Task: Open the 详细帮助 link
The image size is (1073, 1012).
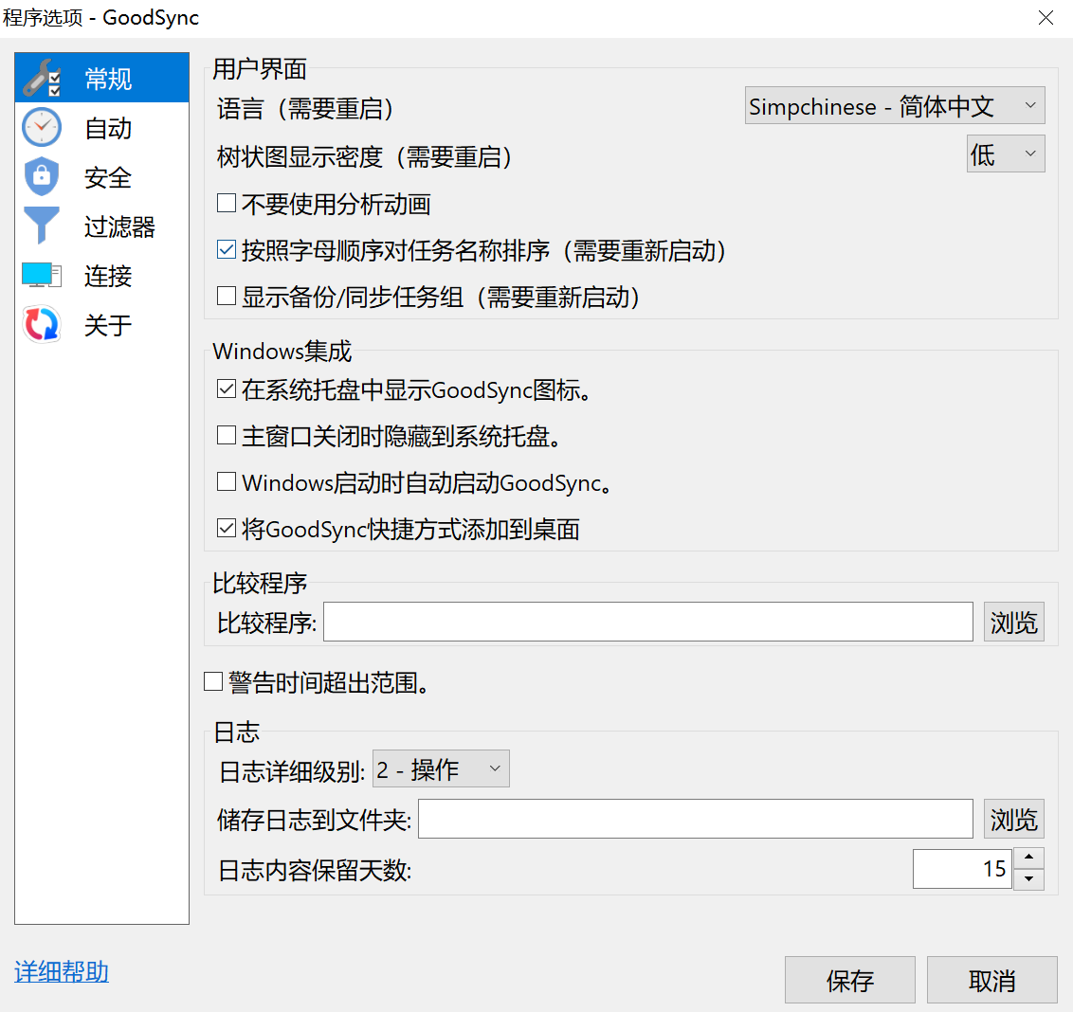Action: coord(62,971)
